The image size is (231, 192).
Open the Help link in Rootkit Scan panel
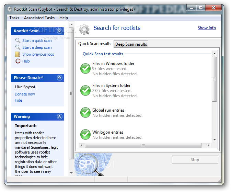(26, 61)
